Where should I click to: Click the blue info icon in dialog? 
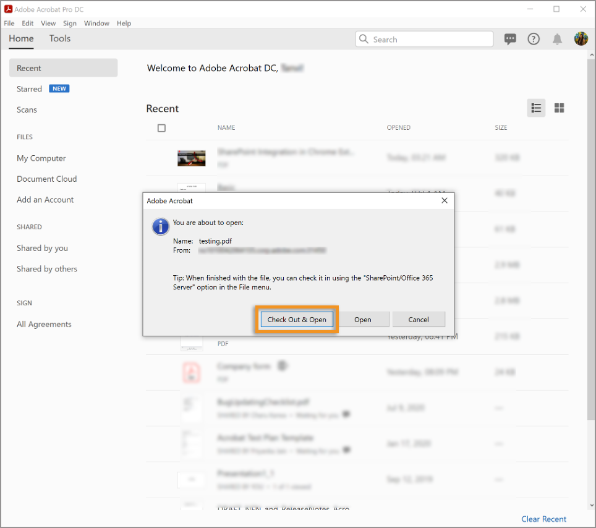click(x=160, y=227)
